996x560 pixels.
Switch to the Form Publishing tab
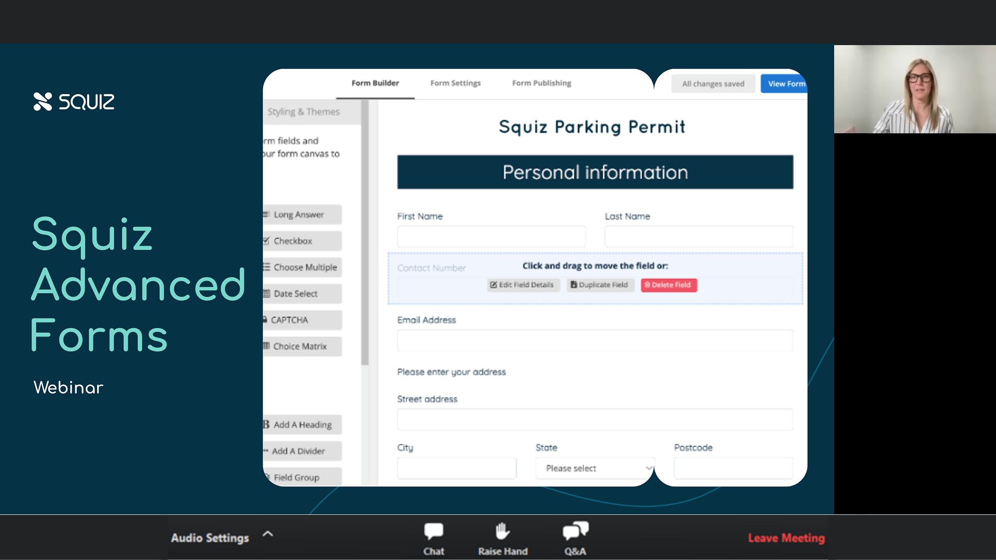tap(542, 83)
